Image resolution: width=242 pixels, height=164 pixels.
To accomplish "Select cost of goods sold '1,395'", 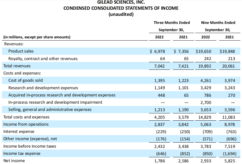I will [x=160, y=81].
